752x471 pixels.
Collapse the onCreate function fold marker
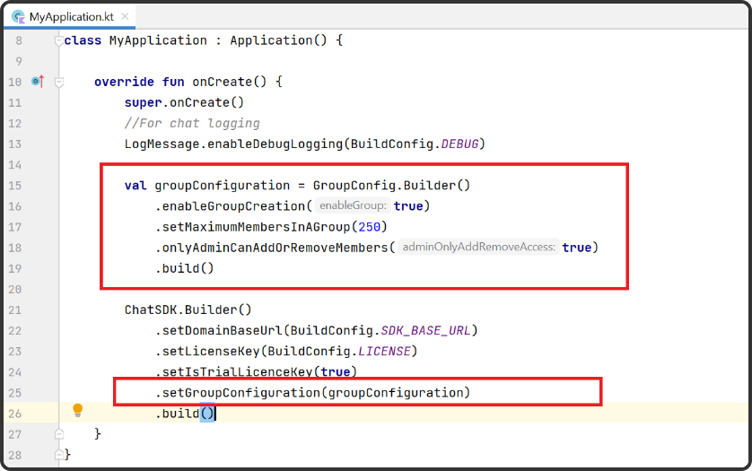click(58, 82)
